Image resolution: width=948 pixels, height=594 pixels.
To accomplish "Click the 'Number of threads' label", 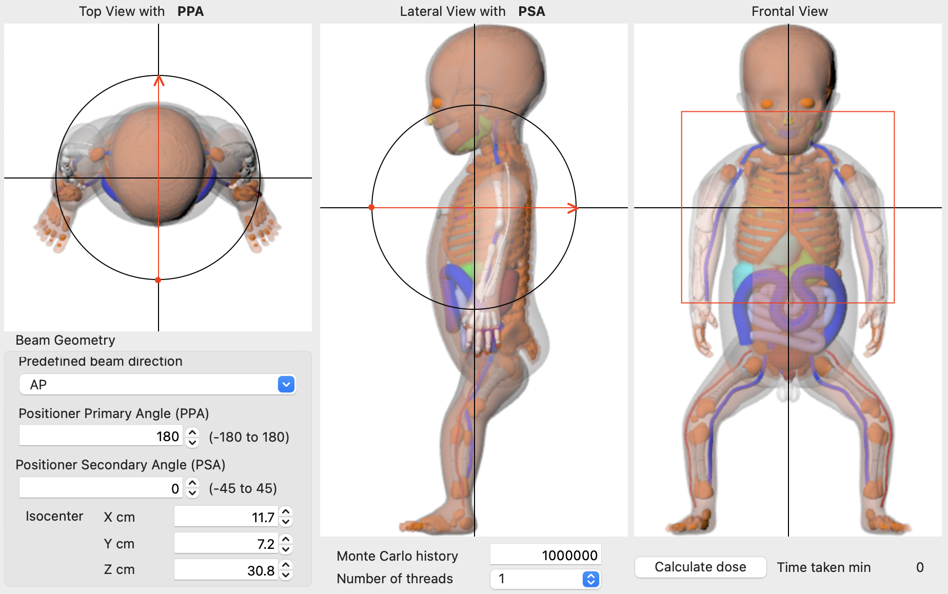I will pos(395,579).
